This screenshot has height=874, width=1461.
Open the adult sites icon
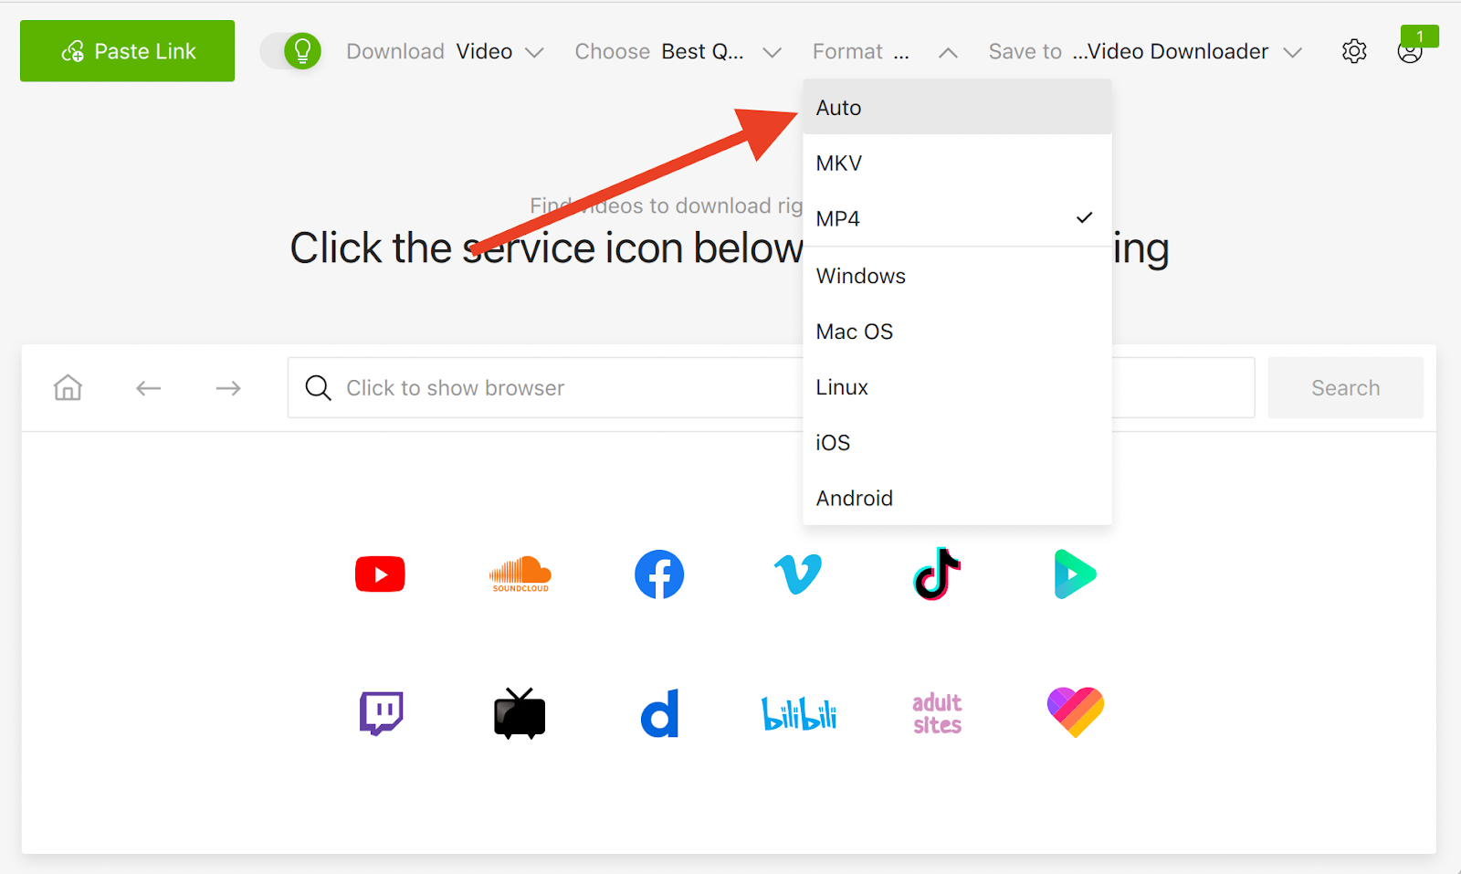937,713
